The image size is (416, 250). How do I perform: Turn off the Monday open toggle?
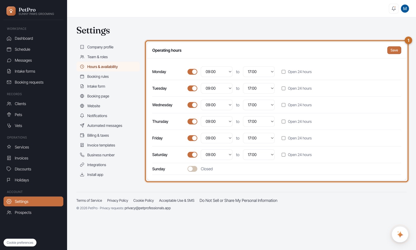click(192, 72)
